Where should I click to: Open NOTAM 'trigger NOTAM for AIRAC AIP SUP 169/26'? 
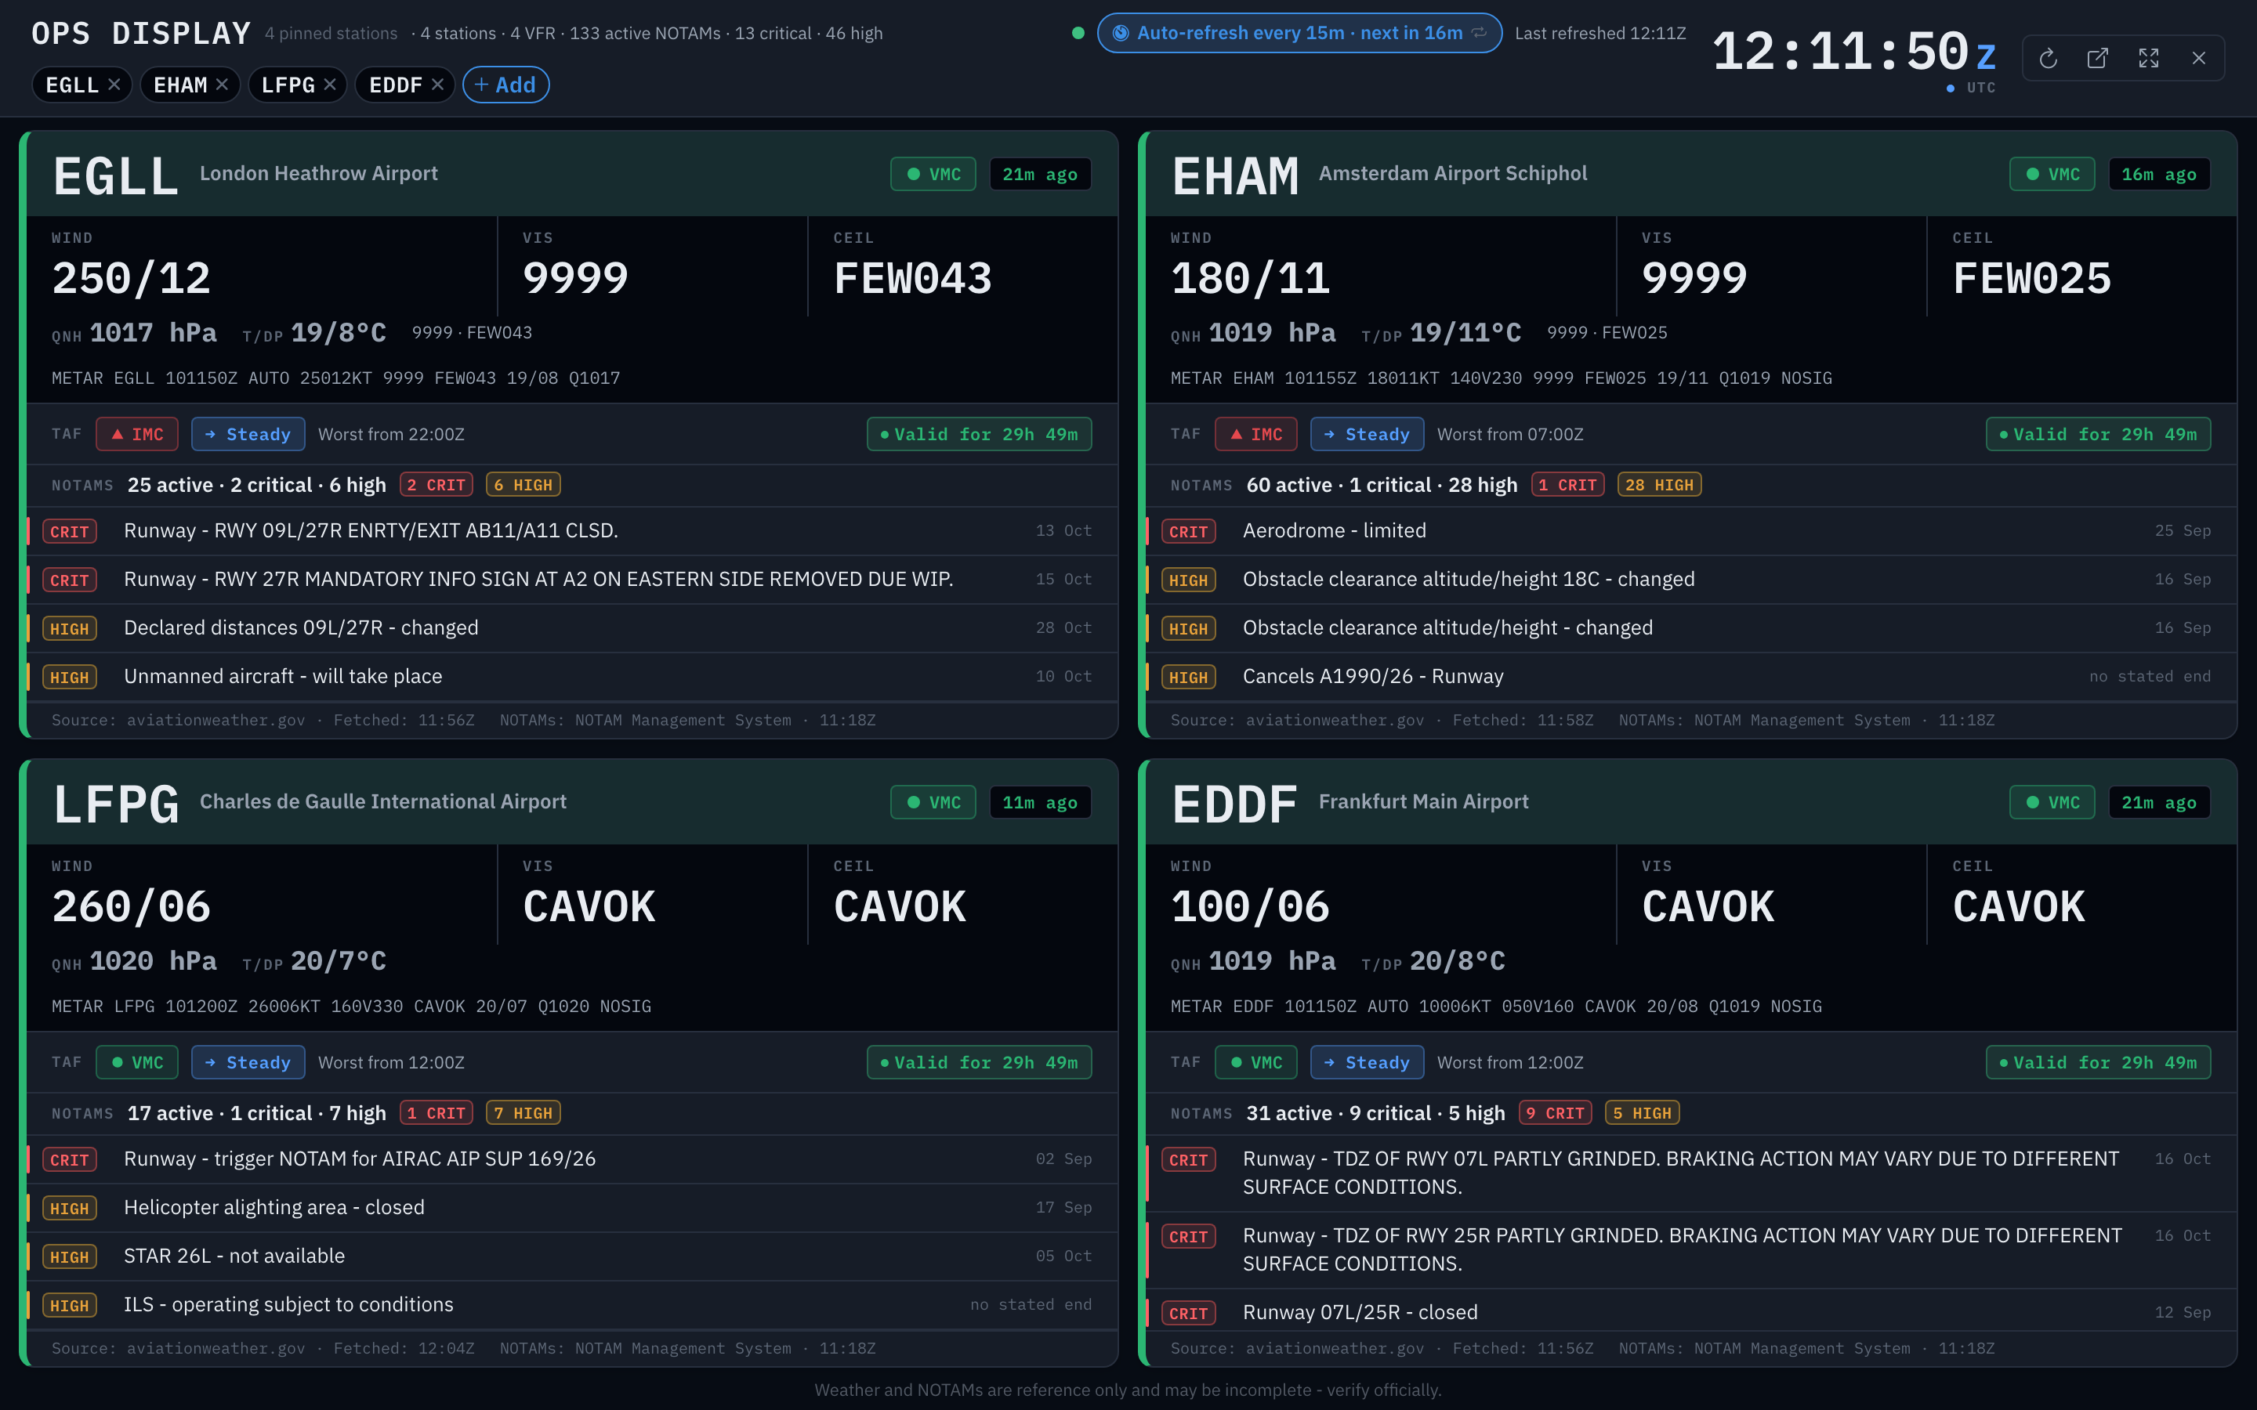point(572,1160)
